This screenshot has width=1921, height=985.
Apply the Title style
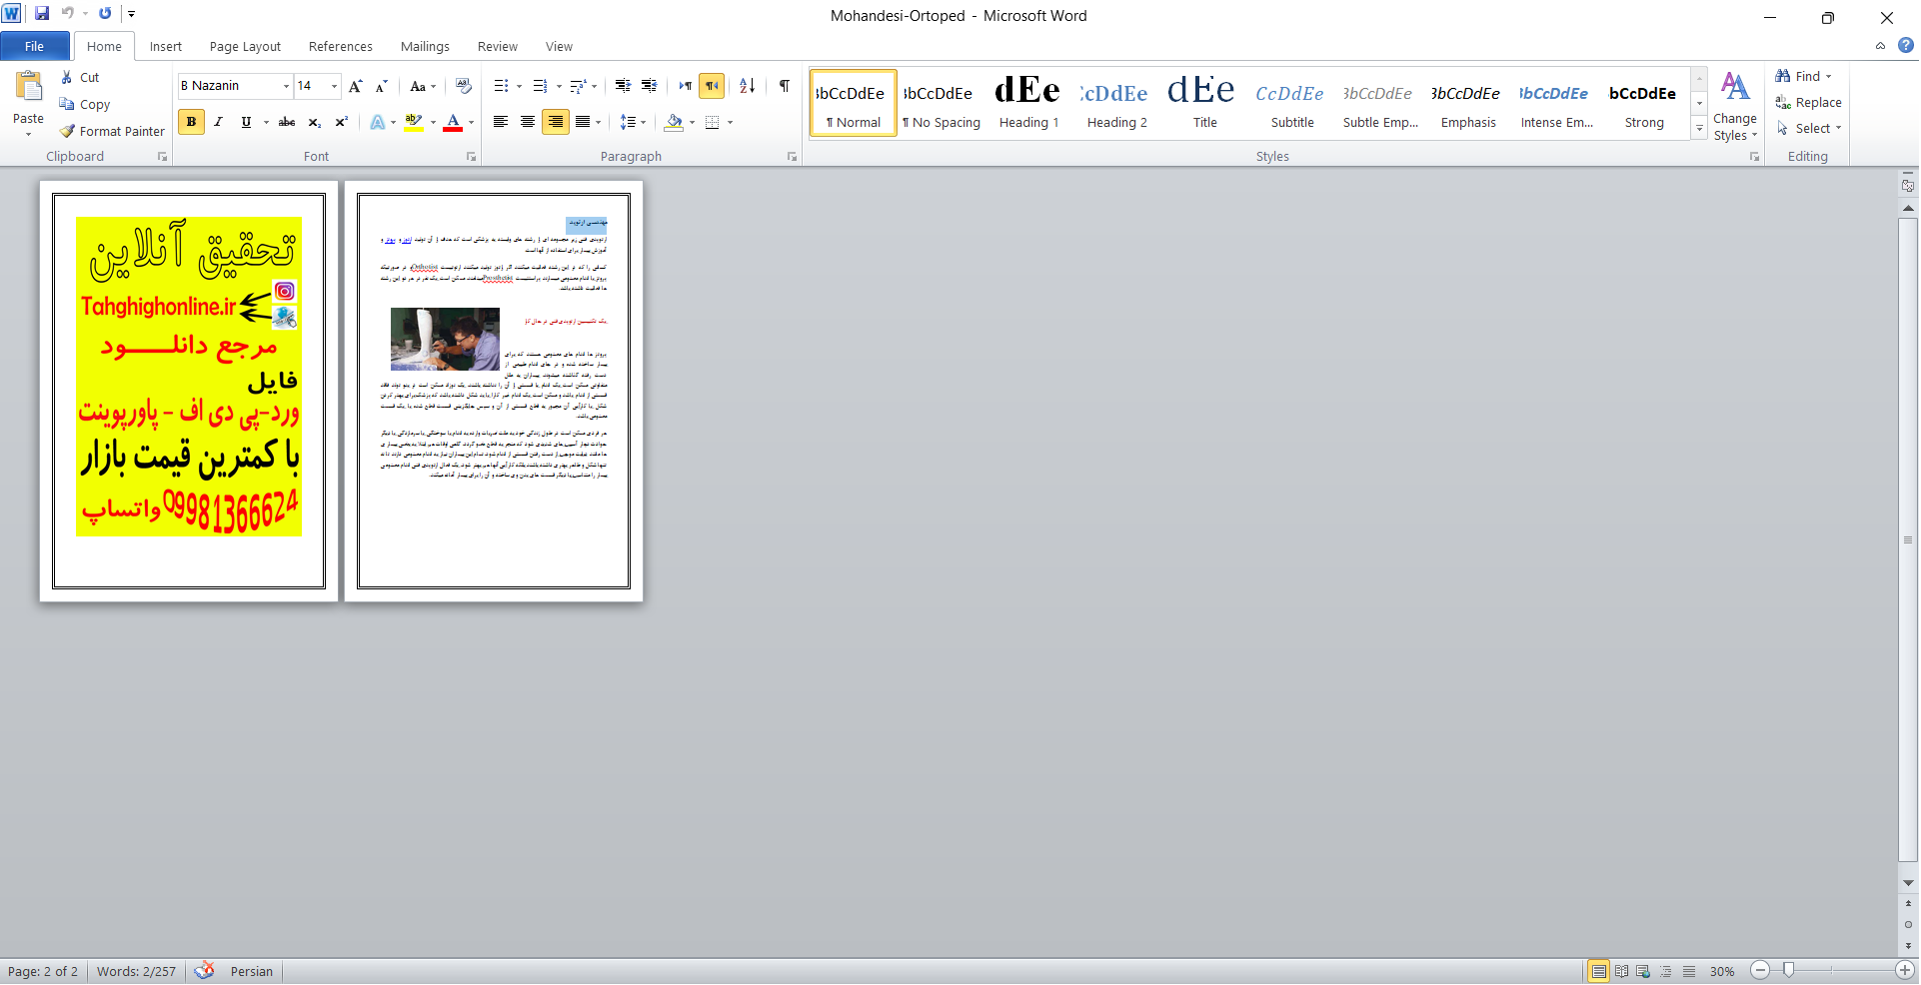[1204, 102]
